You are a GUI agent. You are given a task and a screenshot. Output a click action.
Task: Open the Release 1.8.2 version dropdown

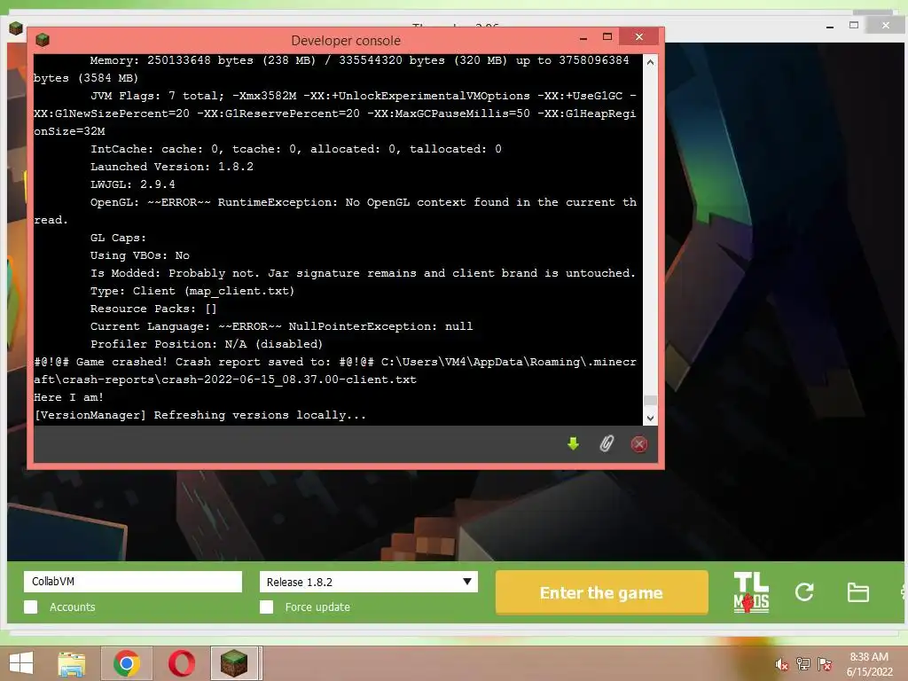369,582
